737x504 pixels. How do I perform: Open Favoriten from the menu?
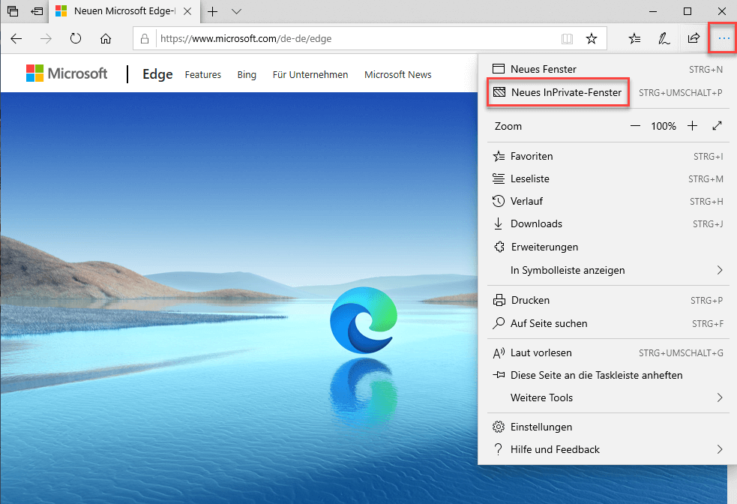coord(607,156)
